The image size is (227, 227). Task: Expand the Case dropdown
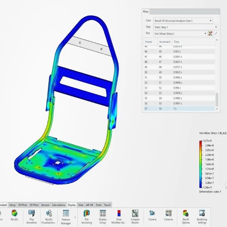[210, 21]
